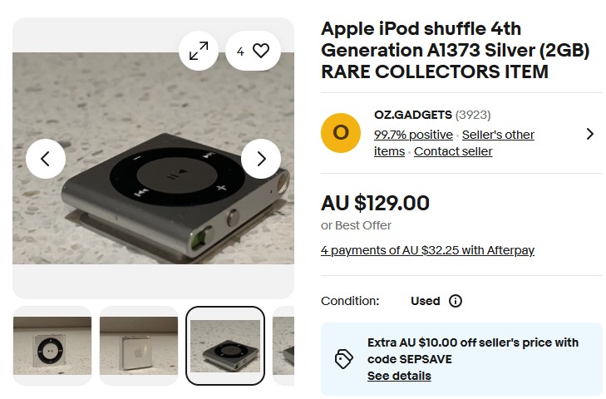Click the coupon tag icon
The height and width of the screenshot is (399, 606).
344,359
